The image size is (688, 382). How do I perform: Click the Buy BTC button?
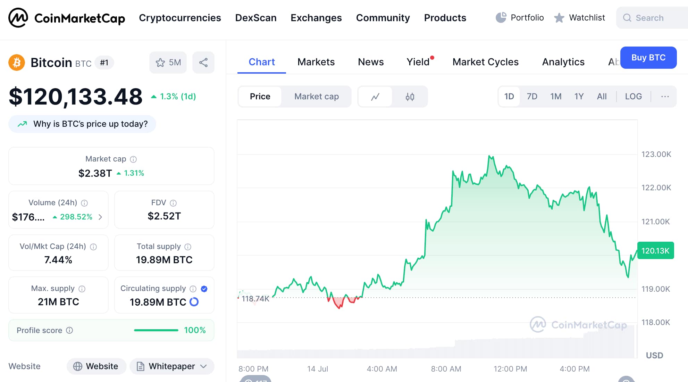click(x=648, y=58)
